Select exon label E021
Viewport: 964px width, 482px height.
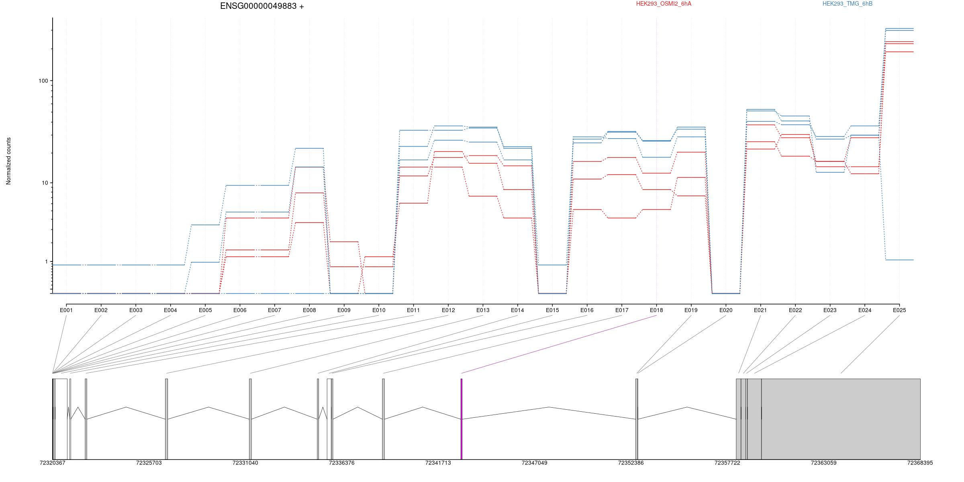pos(760,310)
